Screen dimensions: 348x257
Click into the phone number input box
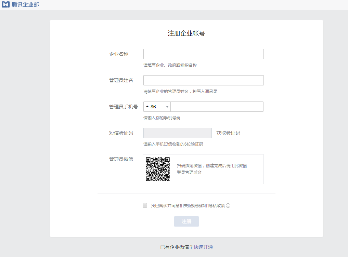click(x=217, y=107)
